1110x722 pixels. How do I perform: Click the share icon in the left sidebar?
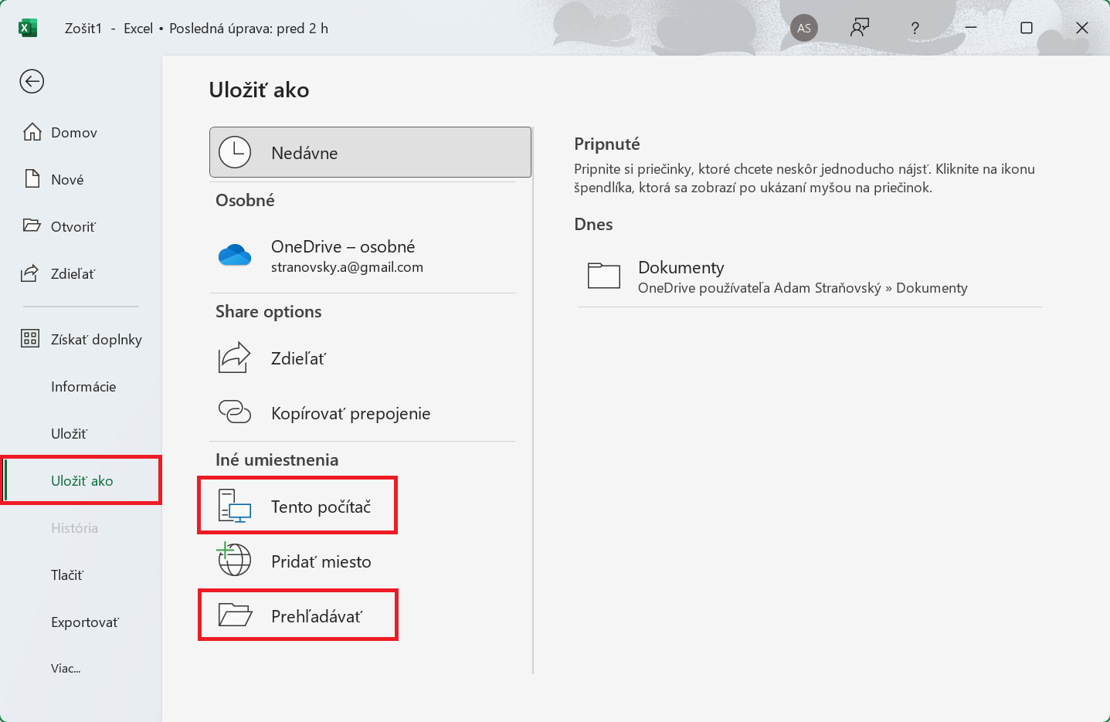pos(29,273)
